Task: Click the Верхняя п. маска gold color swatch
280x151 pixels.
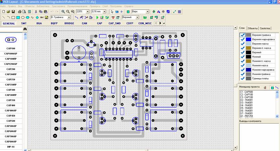Action: [248, 48]
